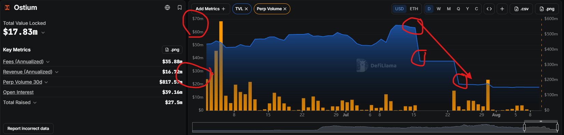Click the Jul label on x-axis

tap(346, 115)
